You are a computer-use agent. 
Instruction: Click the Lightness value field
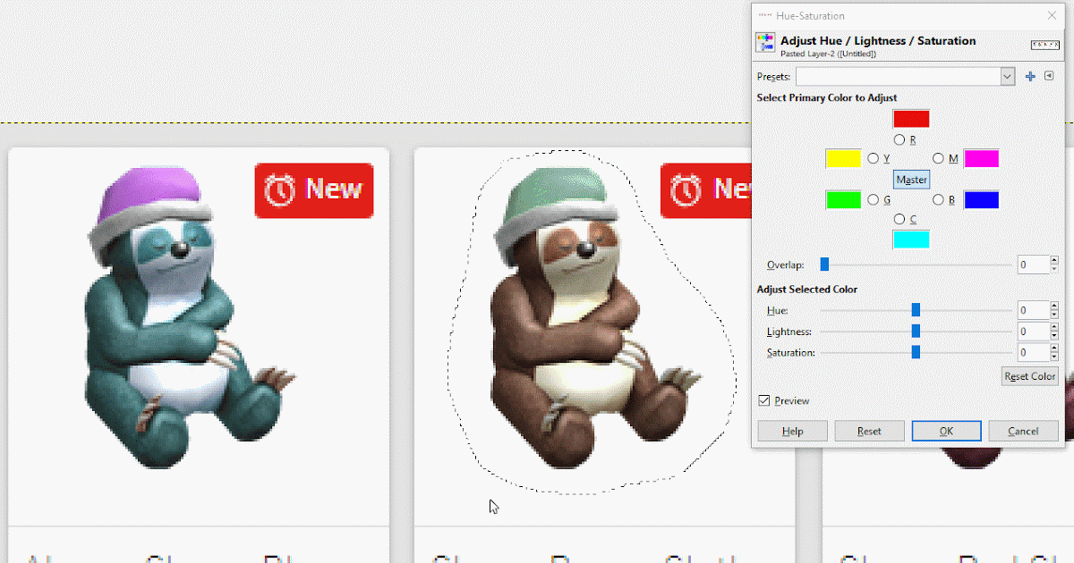(x=1033, y=332)
